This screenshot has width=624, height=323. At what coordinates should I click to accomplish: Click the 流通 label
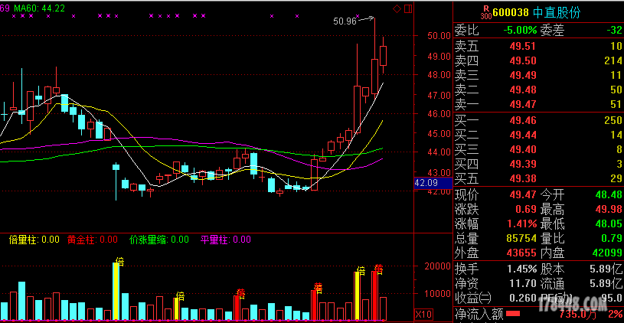(x=552, y=284)
